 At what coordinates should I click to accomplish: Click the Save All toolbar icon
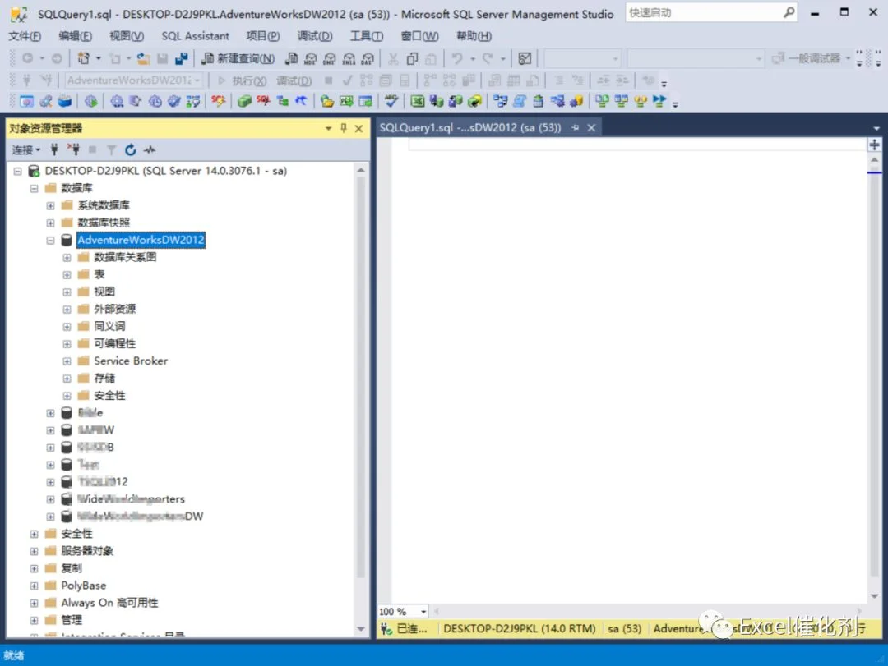click(x=181, y=58)
